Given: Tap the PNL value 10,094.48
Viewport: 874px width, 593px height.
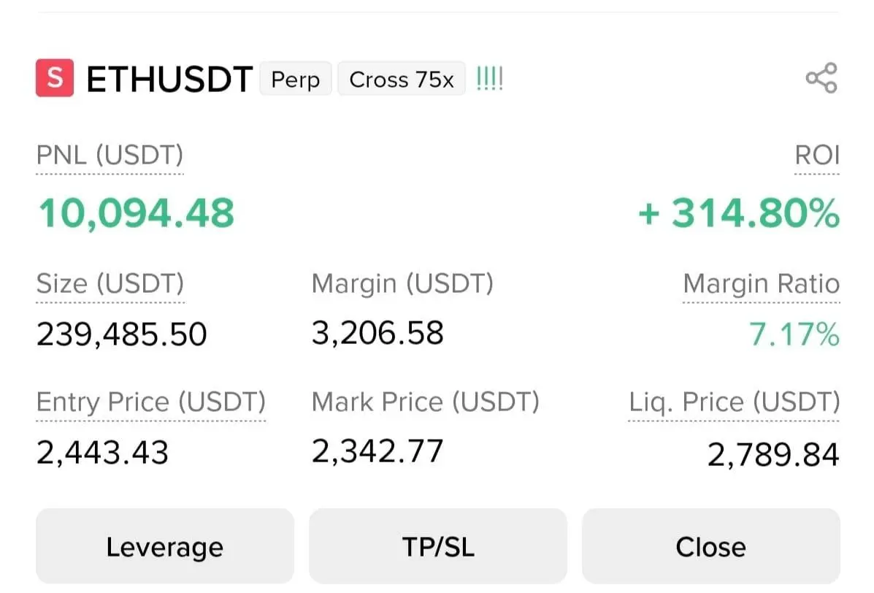Looking at the screenshot, I should [x=136, y=213].
